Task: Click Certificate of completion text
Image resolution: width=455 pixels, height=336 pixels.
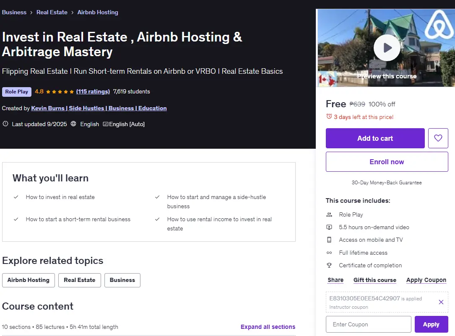Action: click(x=370, y=265)
